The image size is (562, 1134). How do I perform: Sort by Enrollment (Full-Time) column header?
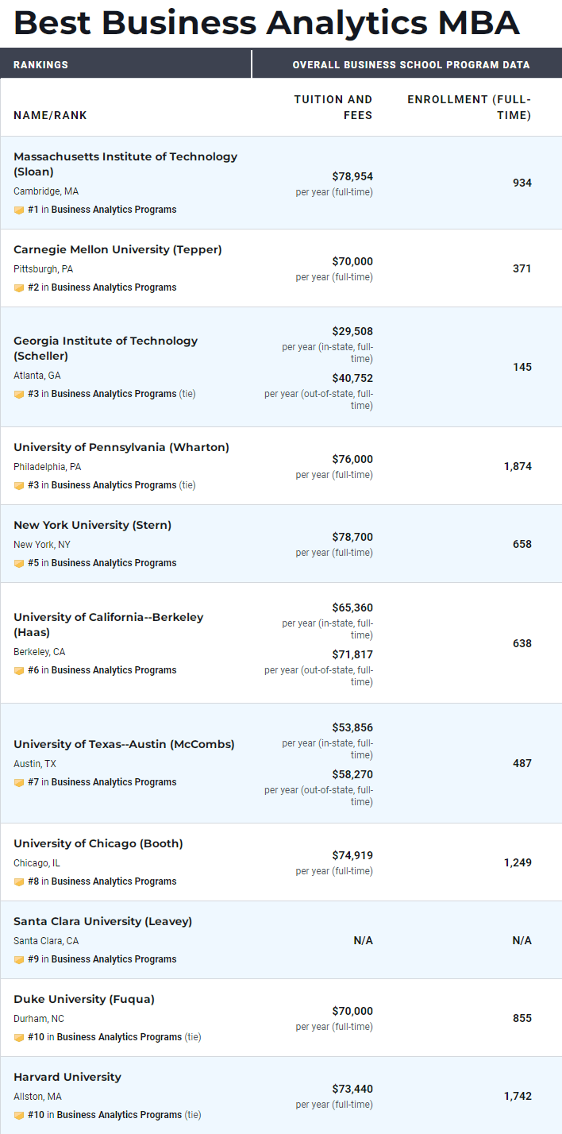click(469, 107)
